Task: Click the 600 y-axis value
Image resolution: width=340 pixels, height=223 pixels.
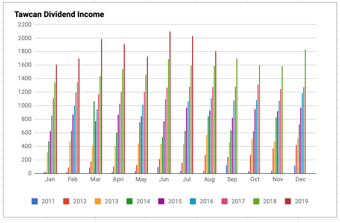Action: [x=27, y=133]
